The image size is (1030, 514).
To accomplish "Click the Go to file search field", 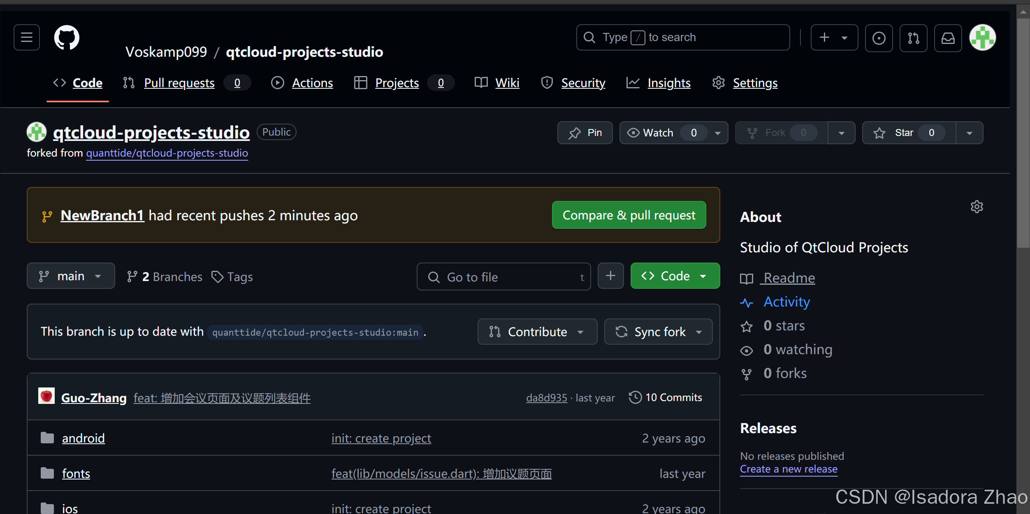I will [503, 277].
